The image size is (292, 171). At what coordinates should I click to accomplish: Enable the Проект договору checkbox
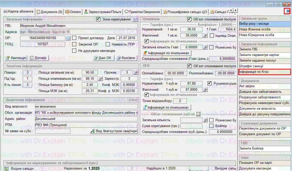(x=74, y=38)
